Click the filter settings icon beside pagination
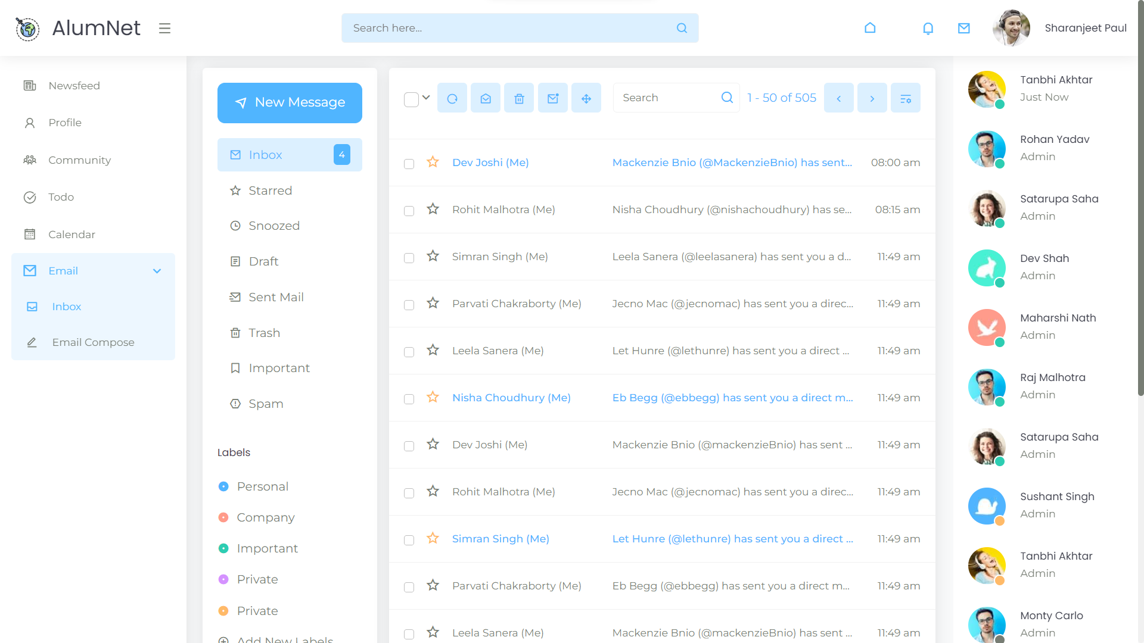 pos(905,98)
